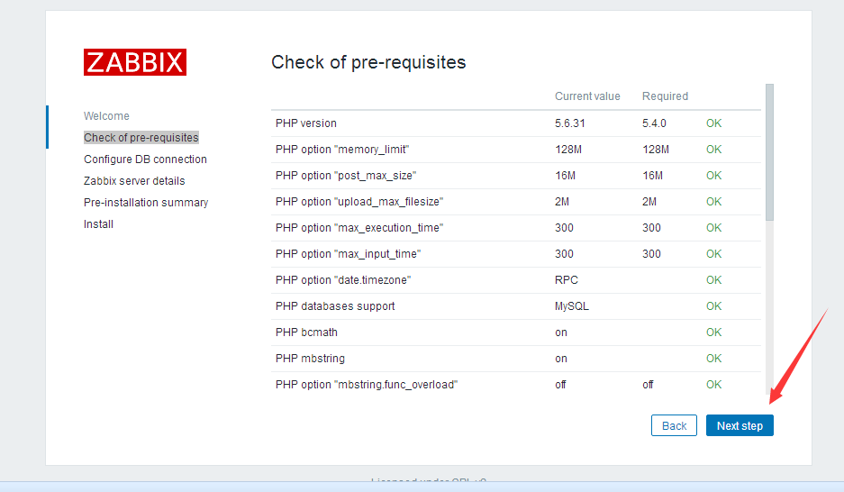
Task: Open Zabbix server details step
Action: click(134, 181)
